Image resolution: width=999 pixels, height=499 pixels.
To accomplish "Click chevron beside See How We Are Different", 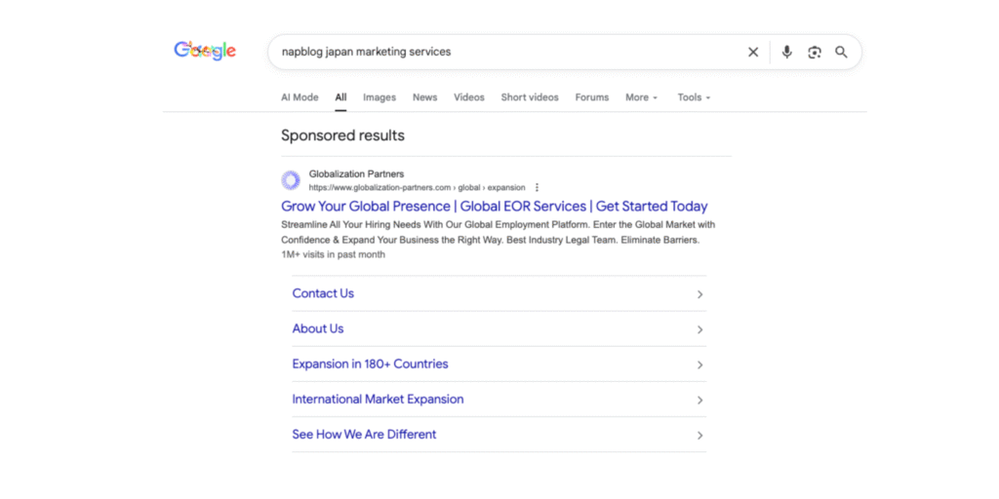I will point(699,436).
